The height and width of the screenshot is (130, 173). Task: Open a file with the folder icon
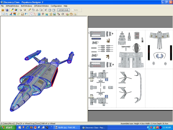click(3, 10)
